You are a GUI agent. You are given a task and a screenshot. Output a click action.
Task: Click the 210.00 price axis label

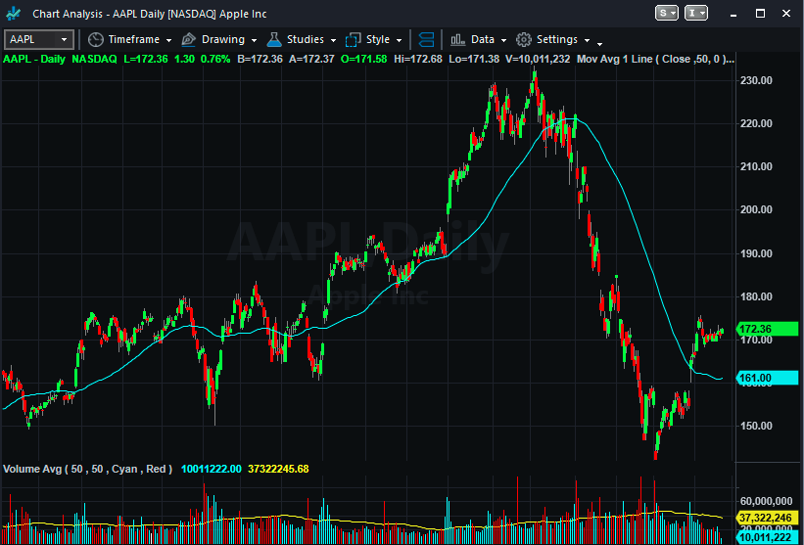pyautogui.click(x=756, y=166)
